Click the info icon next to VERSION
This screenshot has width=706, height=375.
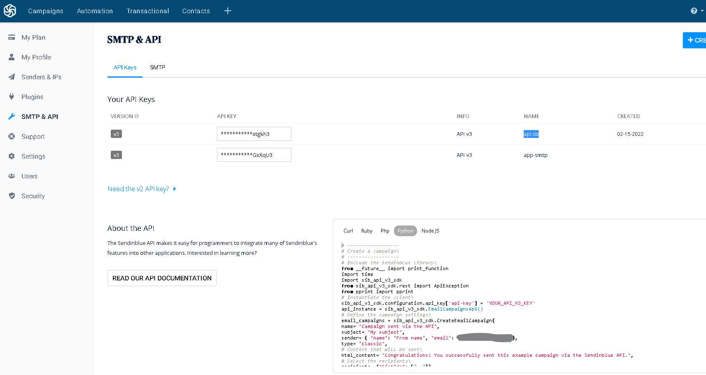(x=137, y=116)
